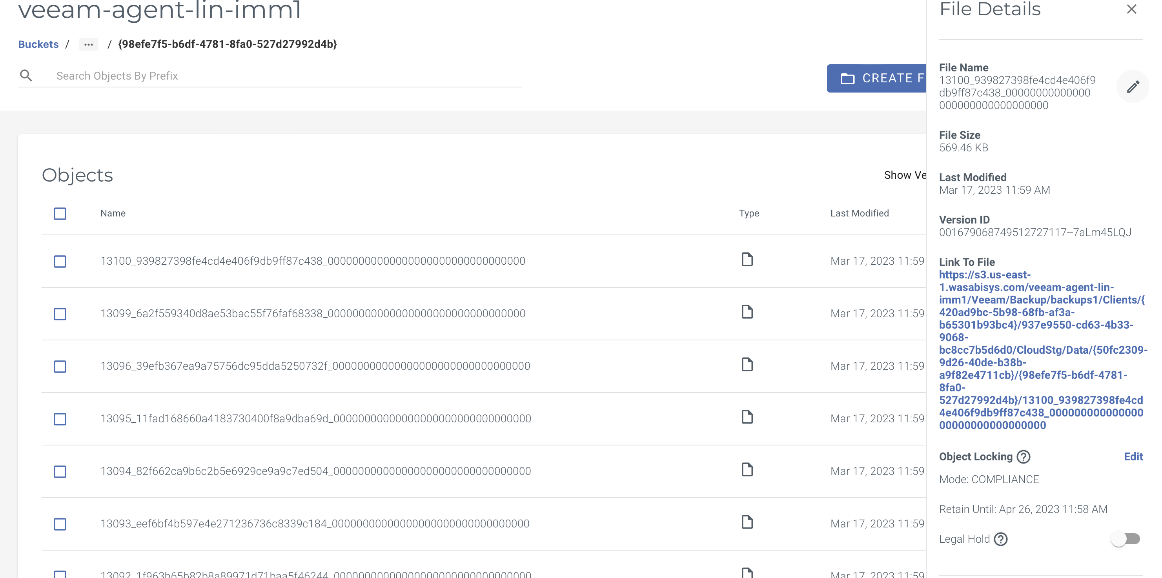Open object 13100_939827398fe4cd4e406f9db9ff87c438

click(x=313, y=261)
